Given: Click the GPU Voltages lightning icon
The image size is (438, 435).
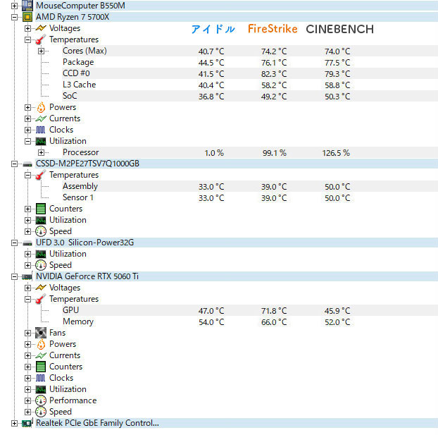Looking at the screenshot, I should pyautogui.click(x=41, y=288).
